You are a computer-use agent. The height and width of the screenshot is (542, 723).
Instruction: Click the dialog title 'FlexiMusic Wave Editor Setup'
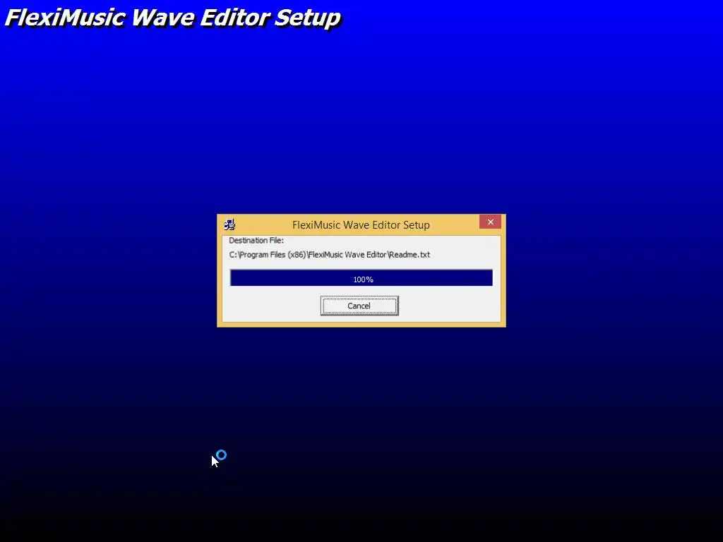[361, 225]
